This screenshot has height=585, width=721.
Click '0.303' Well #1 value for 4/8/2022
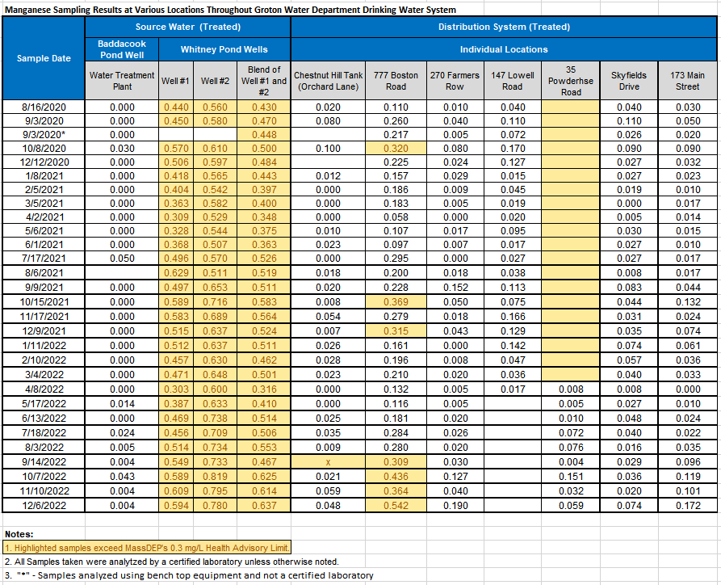(176, 389)
